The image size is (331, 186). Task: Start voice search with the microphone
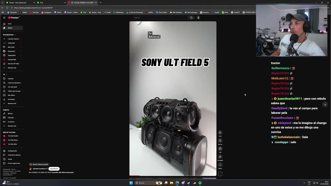click(198, 18)
